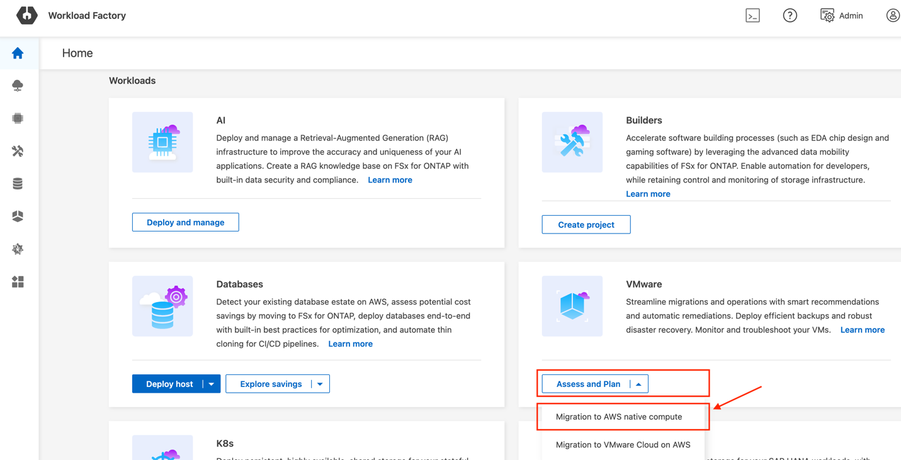901x460 pixels.
Task: Click the Workload Factory logo icon
Action: (26, 15)
